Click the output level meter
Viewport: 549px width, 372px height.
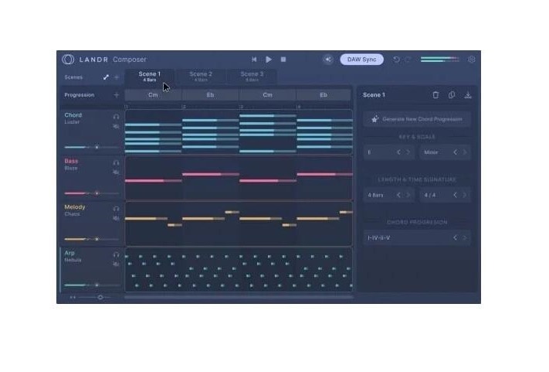click(440, 60)
